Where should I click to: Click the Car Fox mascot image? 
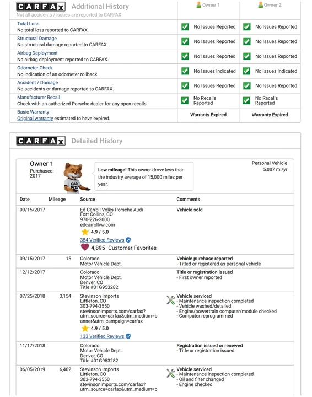coord(76,178)
